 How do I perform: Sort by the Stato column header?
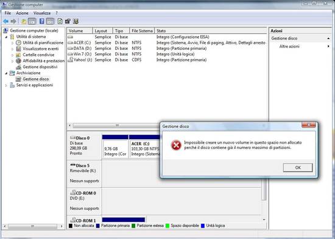(211, 31)
